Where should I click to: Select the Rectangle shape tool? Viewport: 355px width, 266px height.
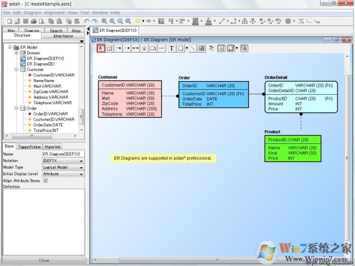click(x=181, y=48)
